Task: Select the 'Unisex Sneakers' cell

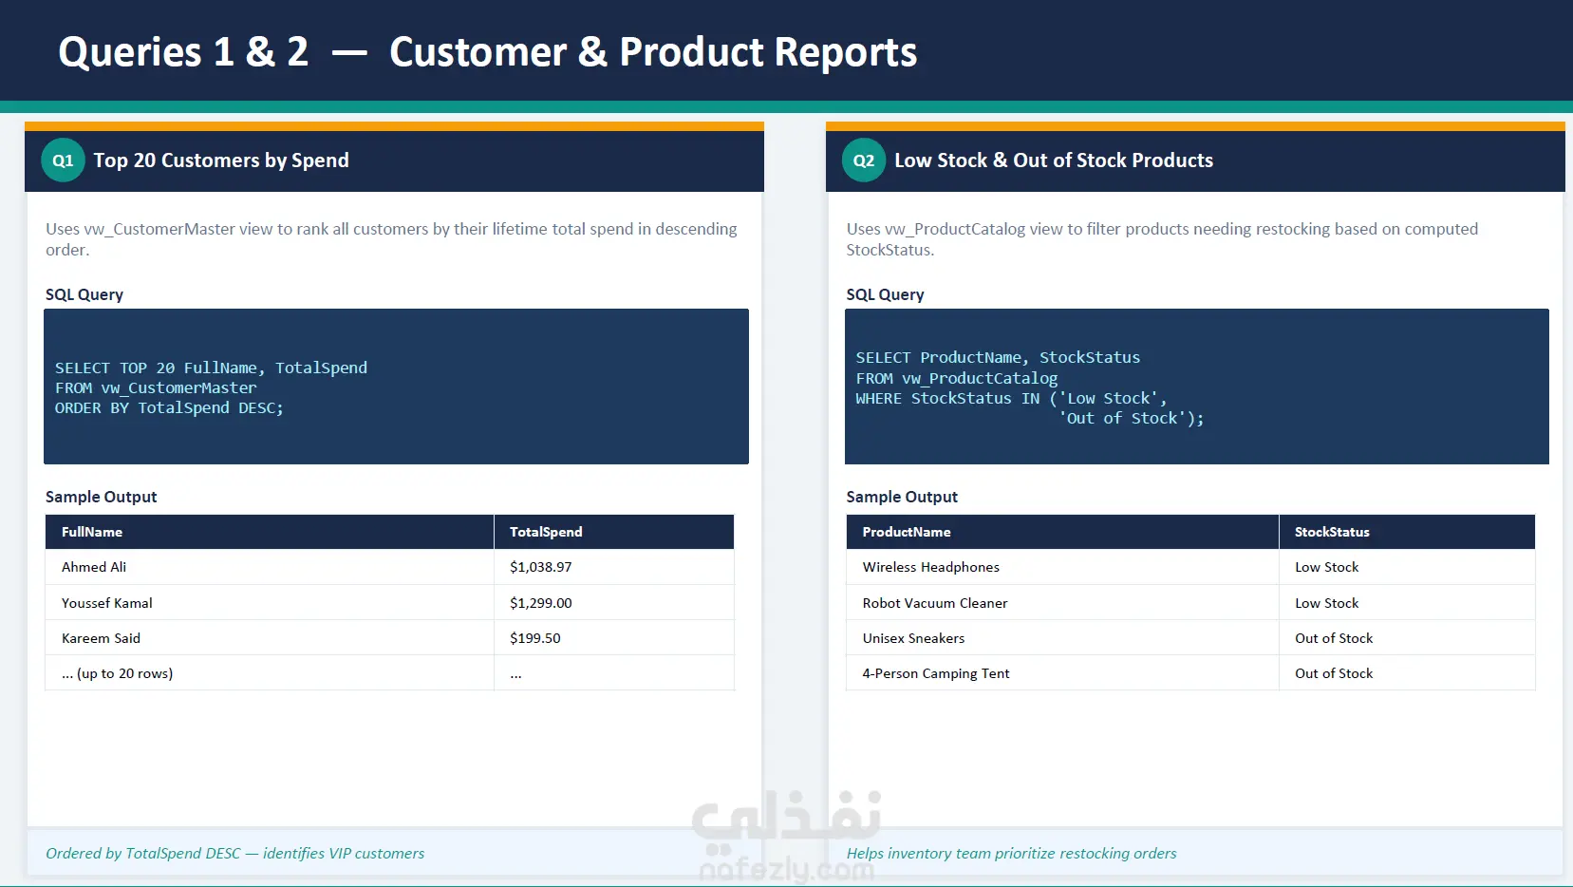Action: pyautogui.click(x=1062, y=638)
